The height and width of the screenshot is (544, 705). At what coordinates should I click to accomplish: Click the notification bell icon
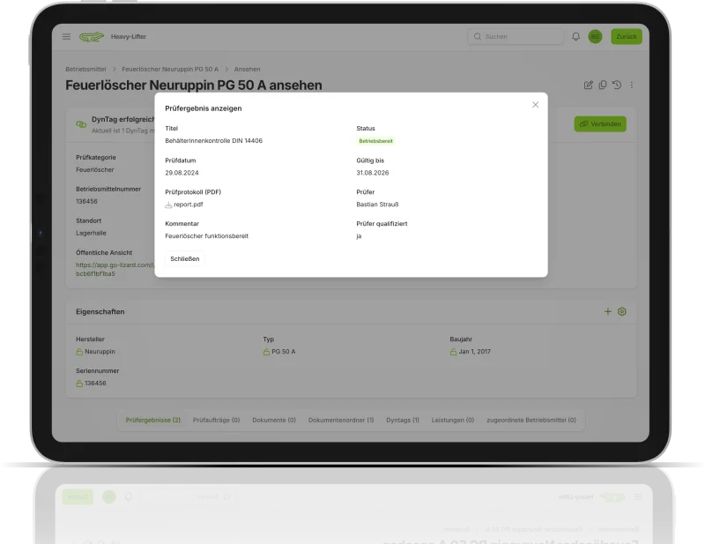[576, 37]
